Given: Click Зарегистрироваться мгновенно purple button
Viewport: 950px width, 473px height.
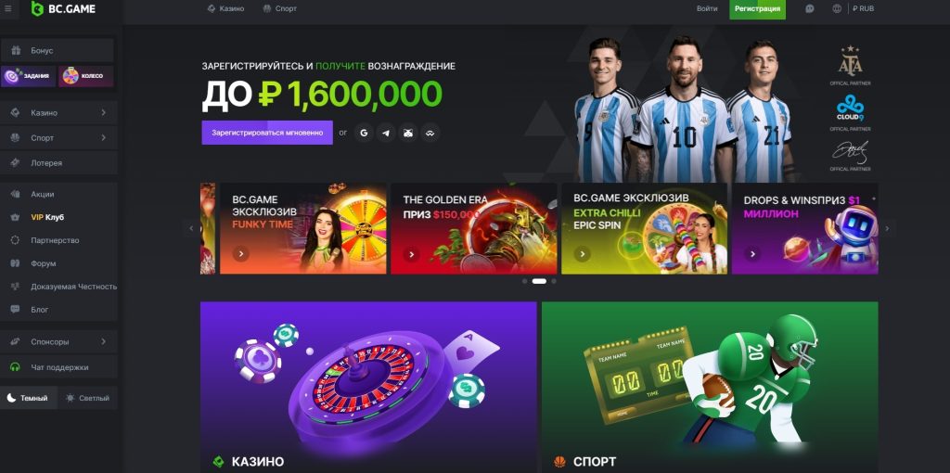Looking at the screenshot, I should [267, 133].
